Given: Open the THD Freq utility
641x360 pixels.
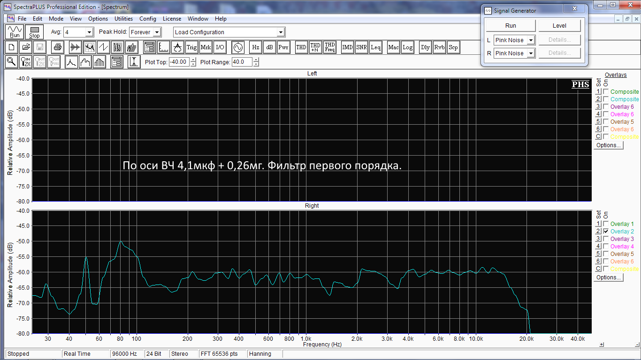Looking at the screenshot, I should click(x=329, y=47).
